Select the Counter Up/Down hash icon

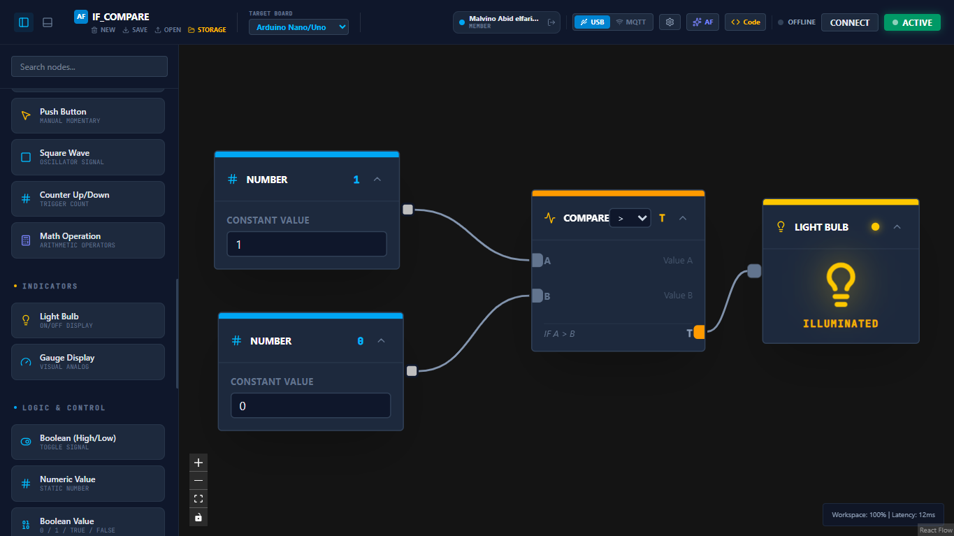pyautogui.click(x=26, y=199)
